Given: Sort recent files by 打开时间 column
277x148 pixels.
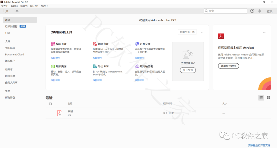Looking at the screenshot, I should click(x=167, y=104).
